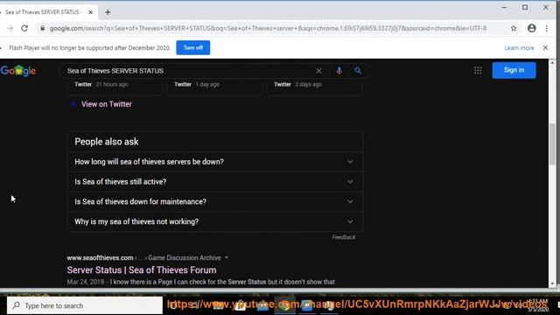Go to Google home via logo
The width and height of the screenshot is (560, 315).
pos(17,71)
